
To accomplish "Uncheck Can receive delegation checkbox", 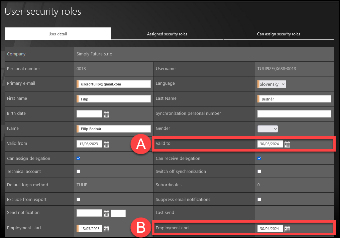I will [259, 158].
